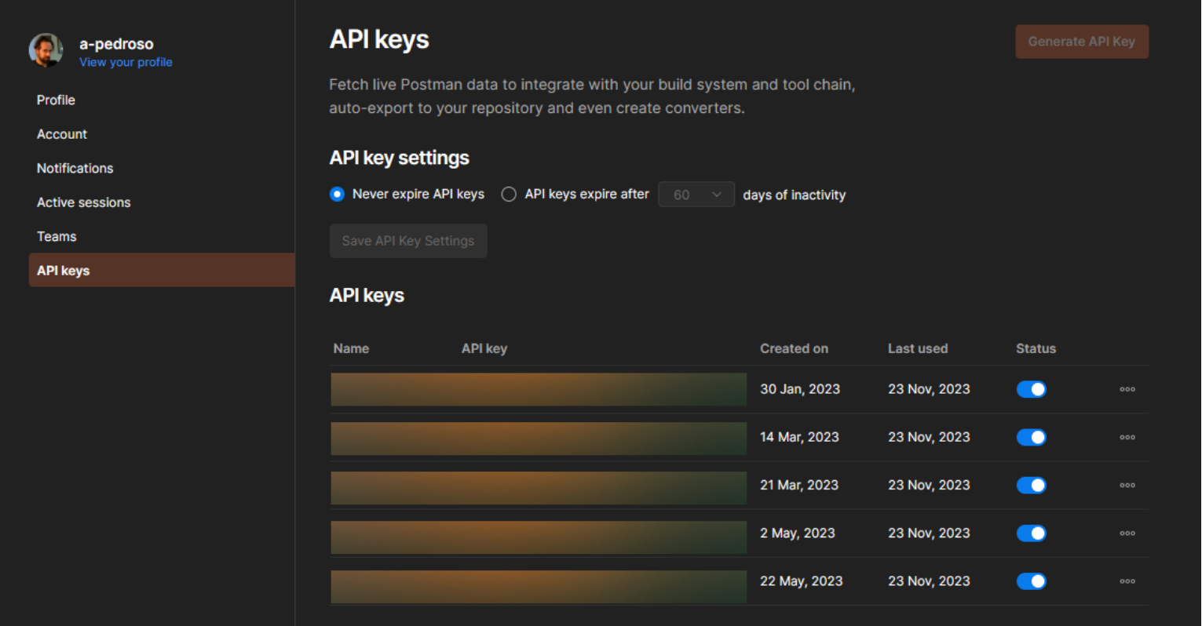Open the Active sessions page
Image resolution: width=1202 pixels, height=626 pixels.
(x=83, y=202)
